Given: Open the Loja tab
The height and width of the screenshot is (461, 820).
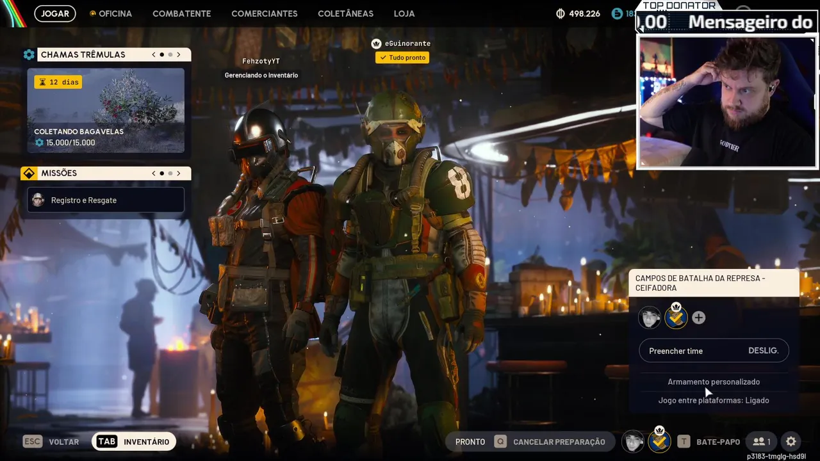Looking at the screenshot, I should [404, 13].
